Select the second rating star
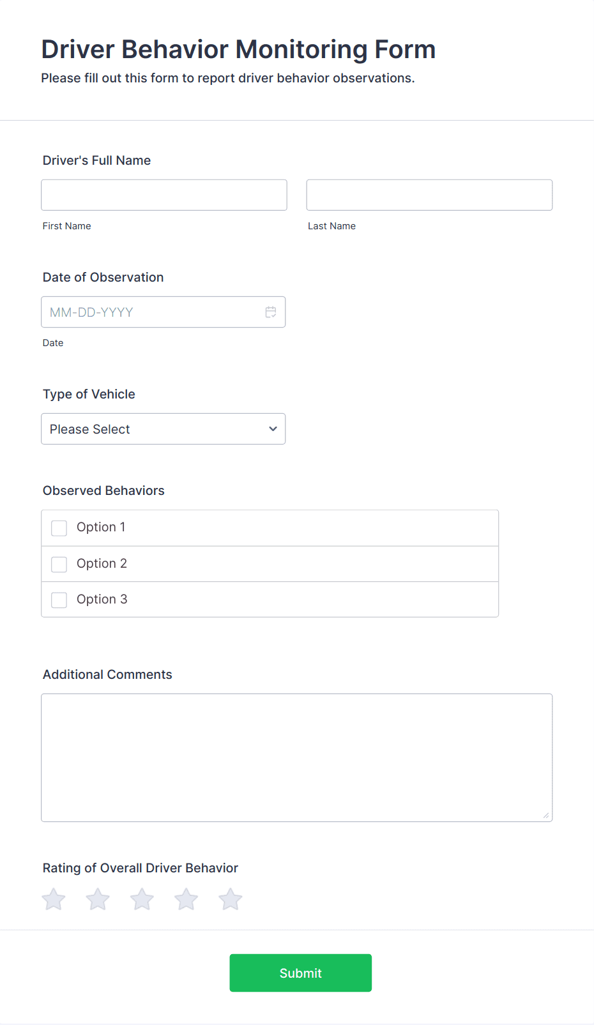Viewport: 594px width, 1025px height. pyautogui.click(x=97, y=899)
